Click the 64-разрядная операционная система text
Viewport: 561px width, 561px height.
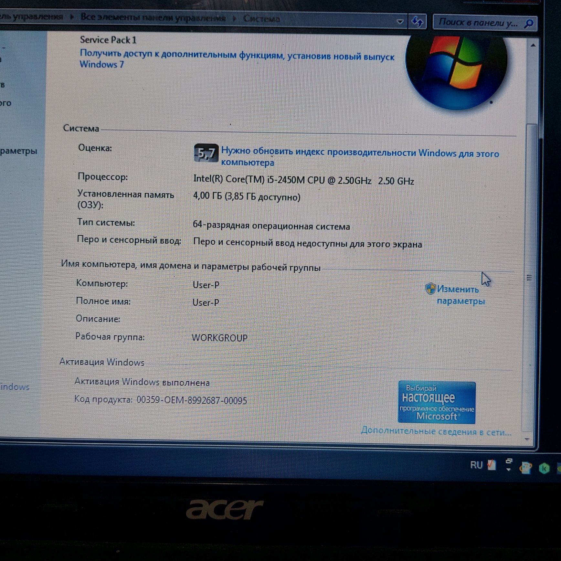click(x=271, y=225)
